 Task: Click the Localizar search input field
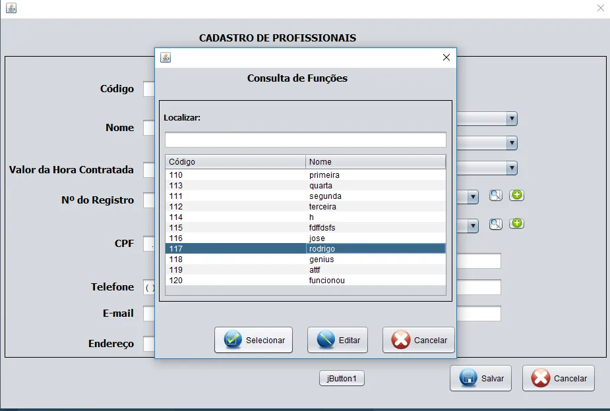[305, 140]
